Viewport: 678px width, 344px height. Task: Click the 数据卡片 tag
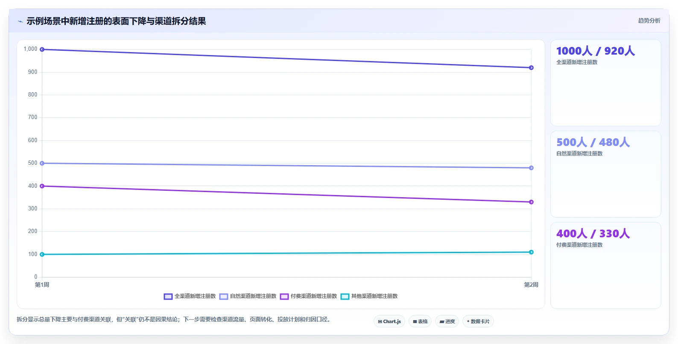[478, 321]
